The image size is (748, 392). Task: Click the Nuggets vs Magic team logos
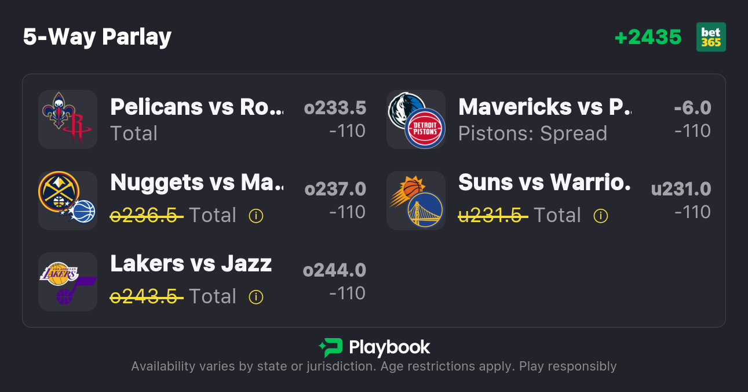[x=68, y=201]
